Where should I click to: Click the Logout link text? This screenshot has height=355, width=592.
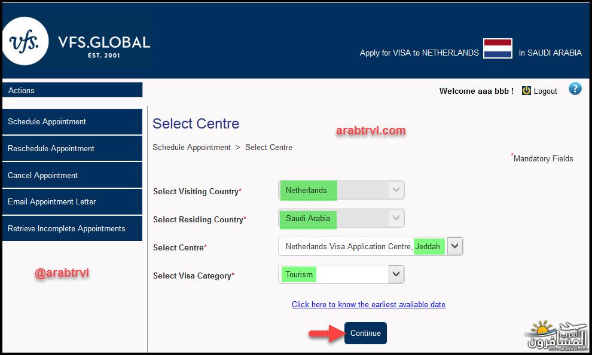pos(545,91)
